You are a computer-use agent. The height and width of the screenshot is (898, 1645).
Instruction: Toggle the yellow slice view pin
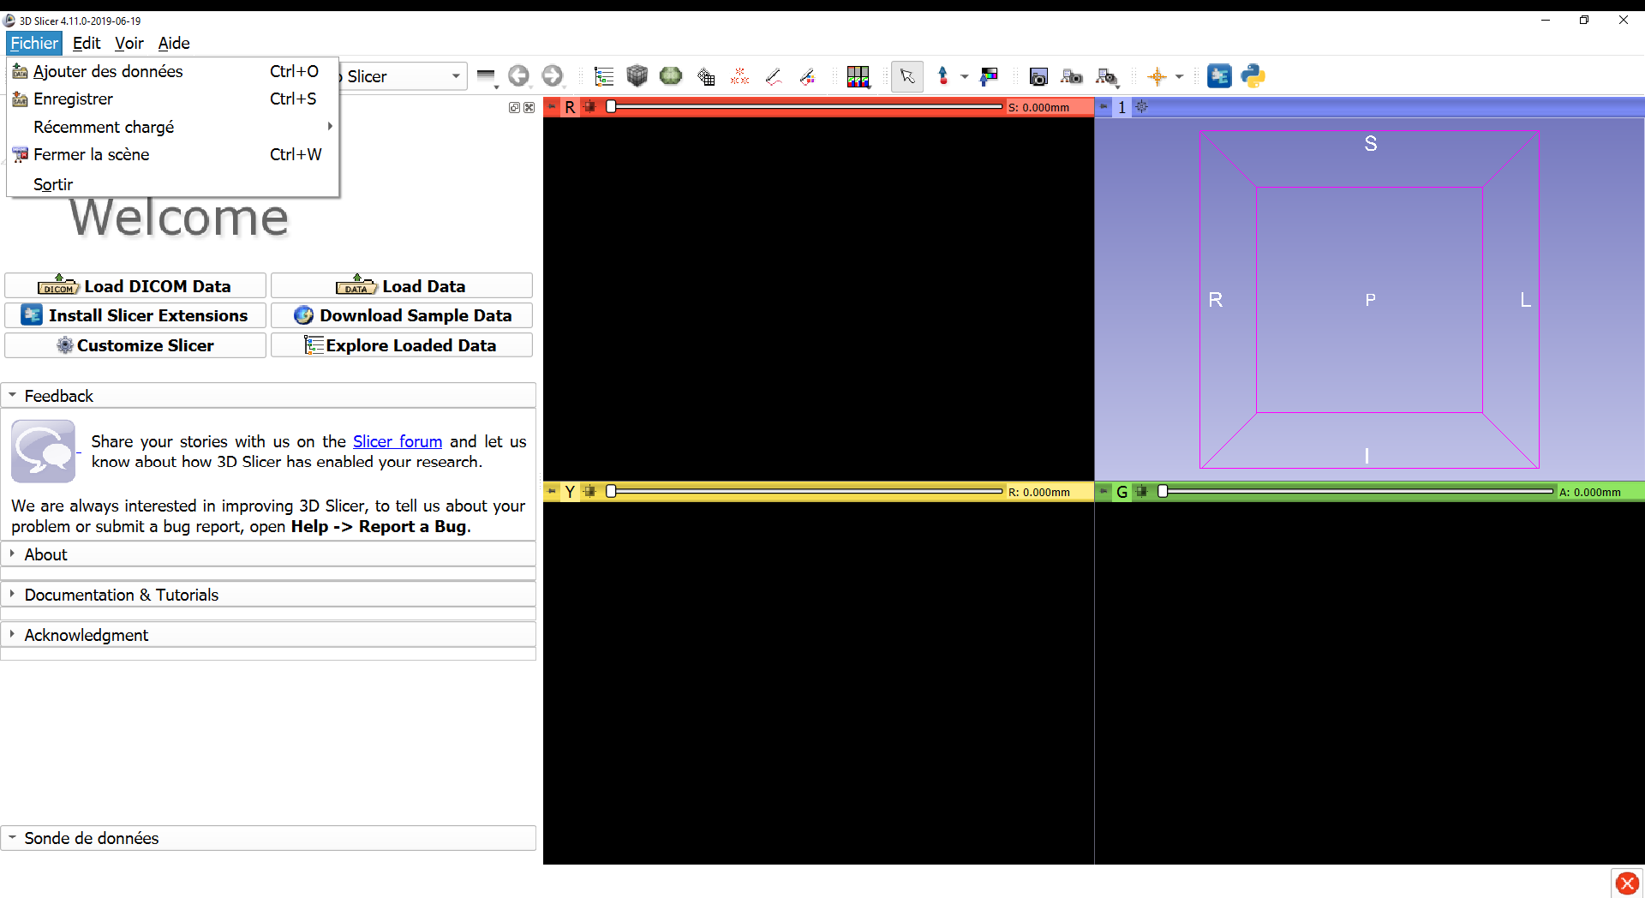tap(552, 491)
